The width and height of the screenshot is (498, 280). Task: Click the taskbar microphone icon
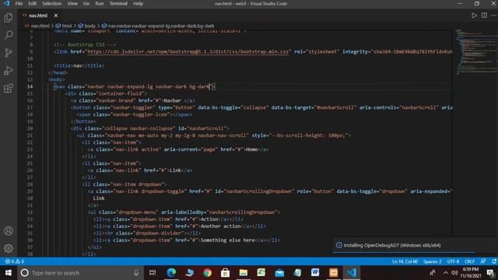(136, 273)
